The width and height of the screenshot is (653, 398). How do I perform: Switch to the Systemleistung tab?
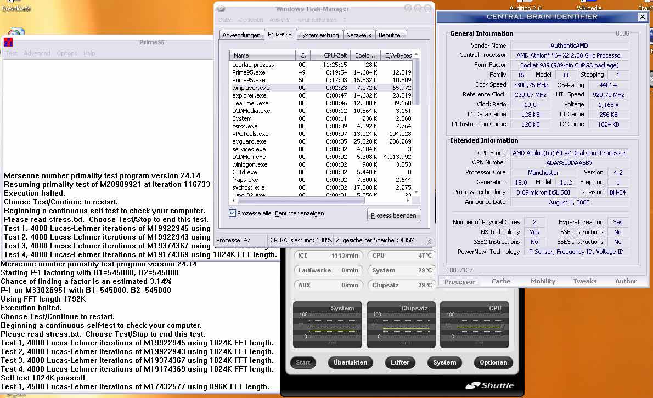(x=319, y=35)
